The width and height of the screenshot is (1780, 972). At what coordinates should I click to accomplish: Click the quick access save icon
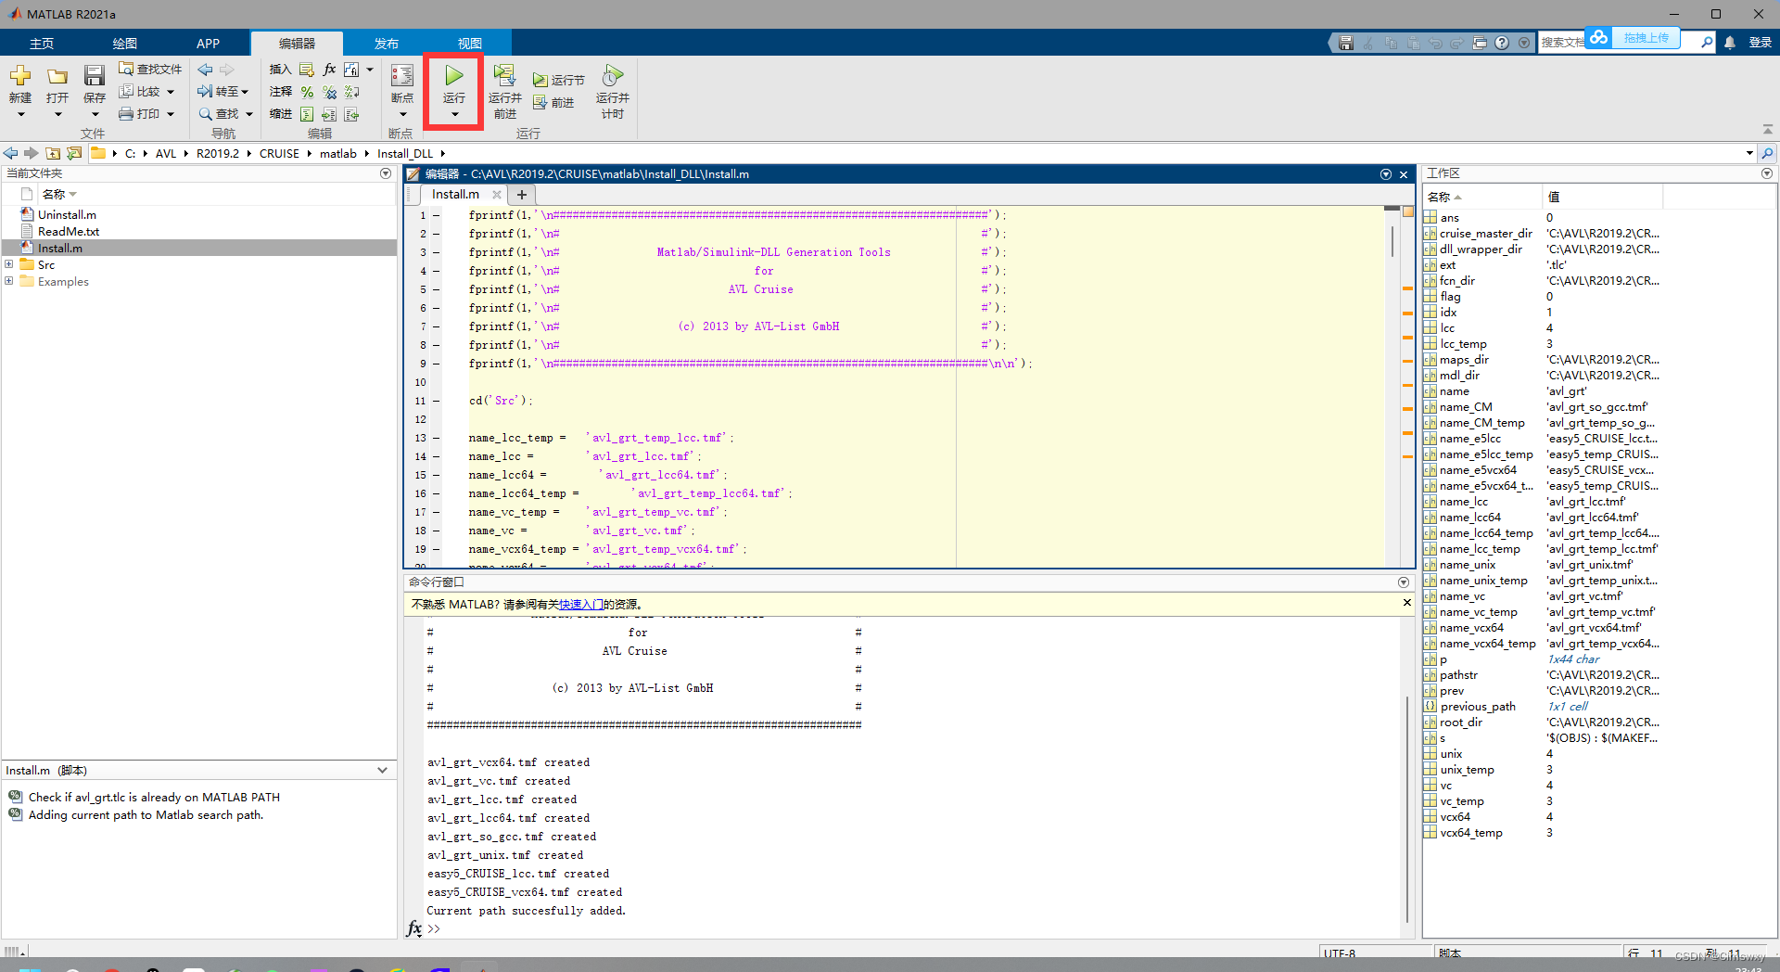[1346, 43]
